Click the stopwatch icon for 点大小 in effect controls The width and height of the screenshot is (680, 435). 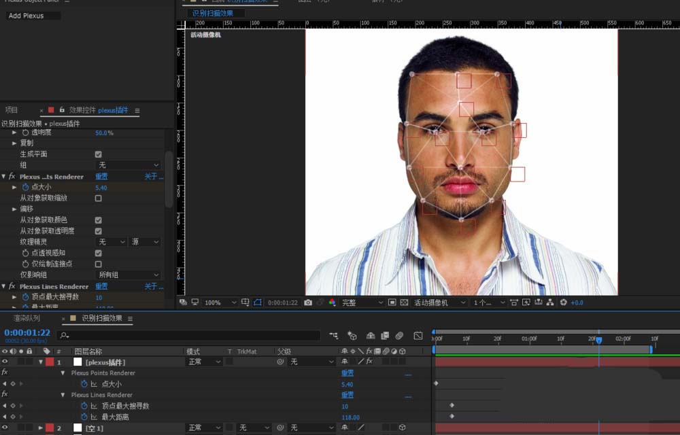click(25, 187)
